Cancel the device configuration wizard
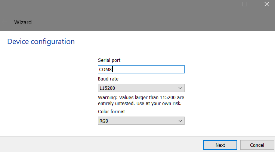 (x=257, y=145)
